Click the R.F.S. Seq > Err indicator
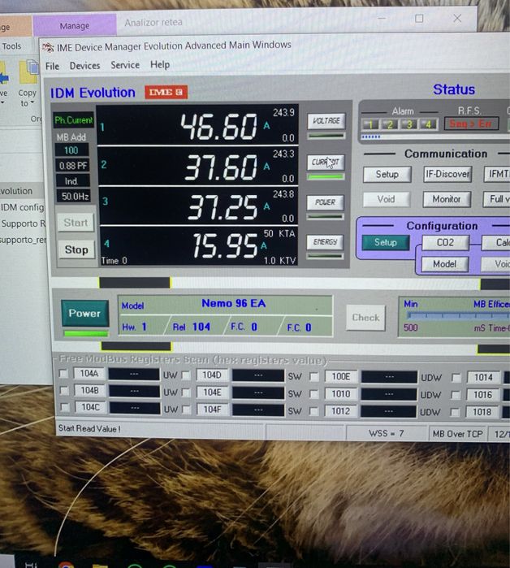 click(x=471, y=124)
